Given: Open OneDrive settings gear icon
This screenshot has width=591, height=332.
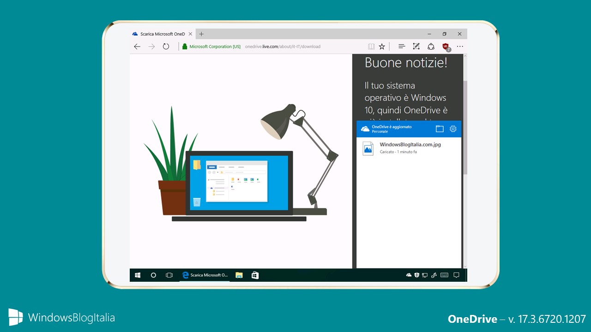Looking at the screenshot, I should 453,129.
